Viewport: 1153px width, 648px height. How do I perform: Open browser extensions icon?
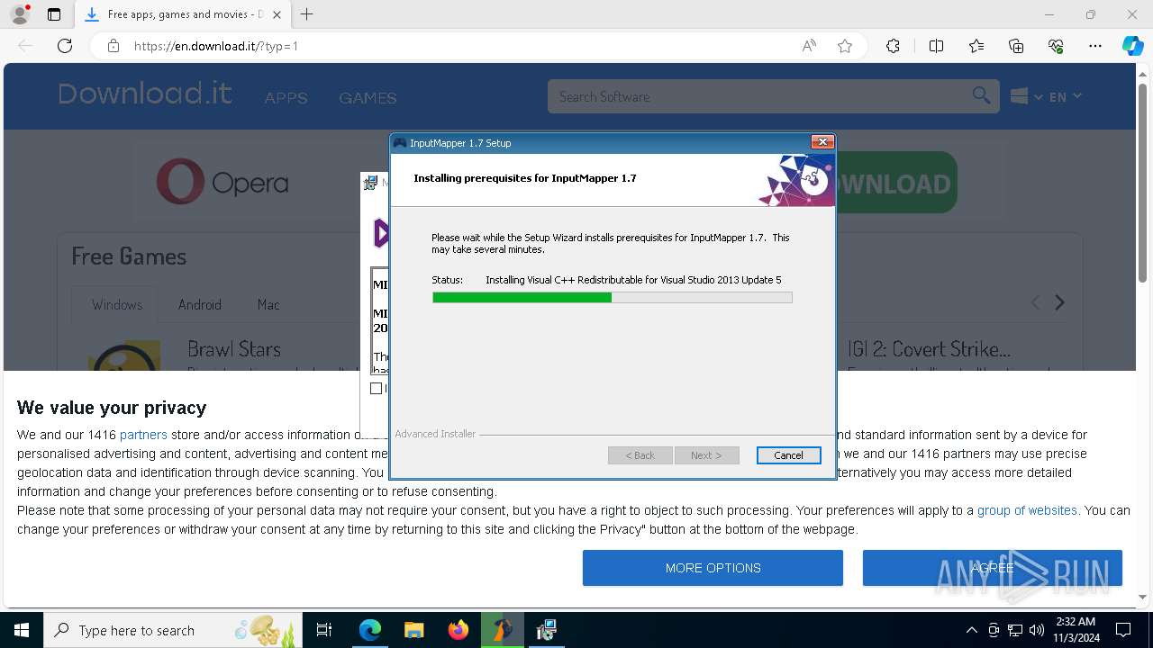click(x=893, y=46)
